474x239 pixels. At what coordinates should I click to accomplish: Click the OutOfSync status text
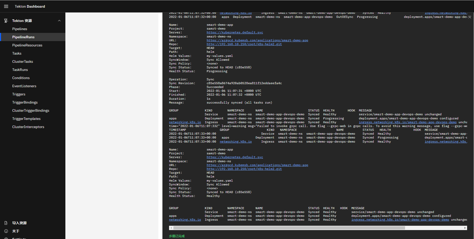click(345, 17)
